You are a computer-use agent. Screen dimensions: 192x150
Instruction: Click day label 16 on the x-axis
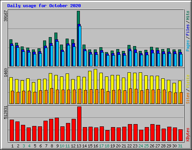pyautogui.click(x=96, y=146)
